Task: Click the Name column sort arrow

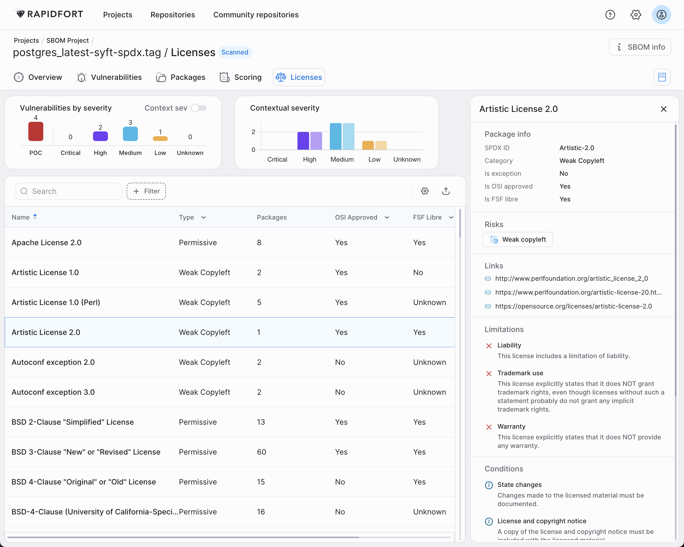Action: click(x=35, y=217)
